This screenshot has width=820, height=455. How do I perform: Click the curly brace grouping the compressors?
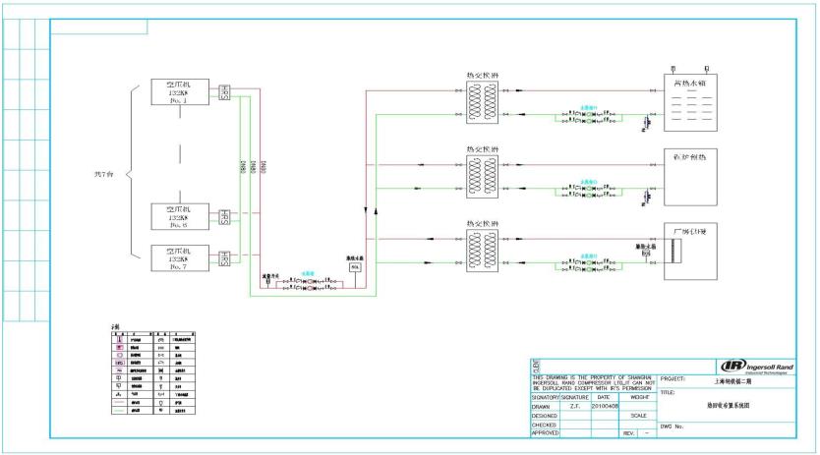130,177
